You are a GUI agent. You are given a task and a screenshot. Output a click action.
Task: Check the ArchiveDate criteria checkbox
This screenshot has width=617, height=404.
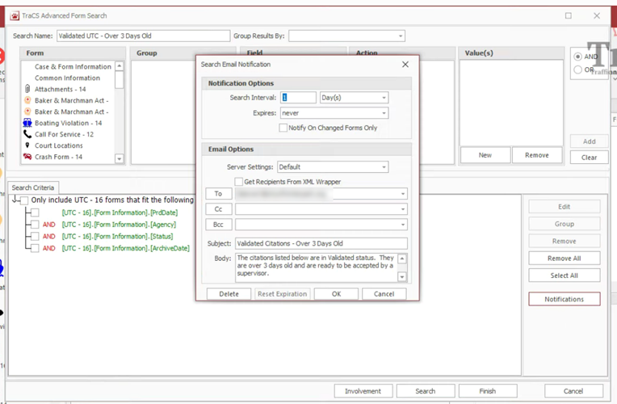35,248
